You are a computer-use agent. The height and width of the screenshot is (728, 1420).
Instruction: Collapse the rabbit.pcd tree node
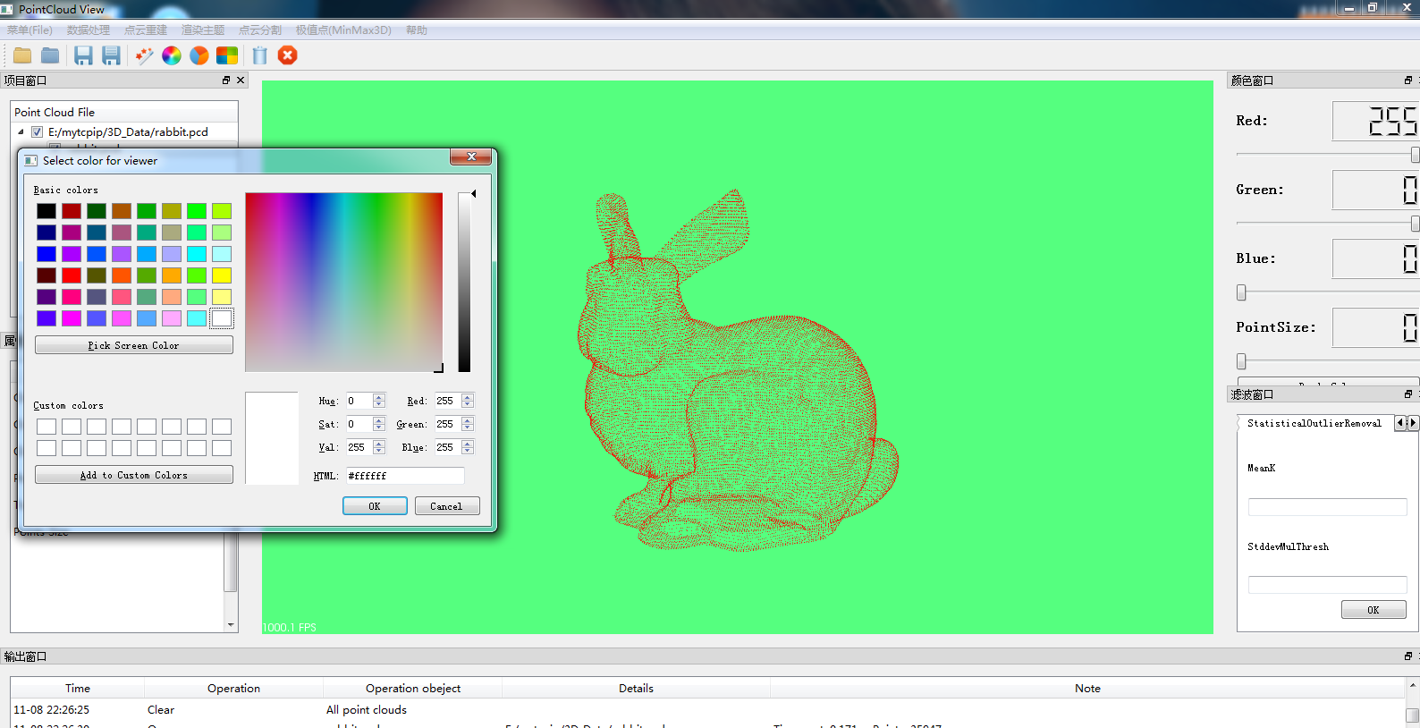(x=21, y=131)
